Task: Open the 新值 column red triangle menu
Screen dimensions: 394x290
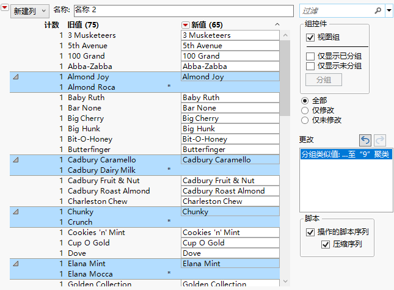Action: (x=186, y=25)
